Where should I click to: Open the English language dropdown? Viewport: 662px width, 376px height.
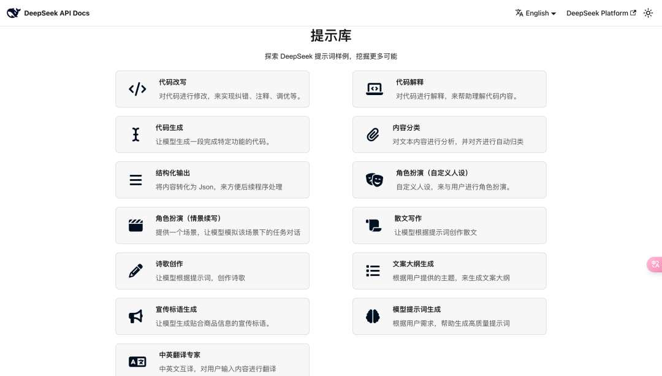click(536, 13)
